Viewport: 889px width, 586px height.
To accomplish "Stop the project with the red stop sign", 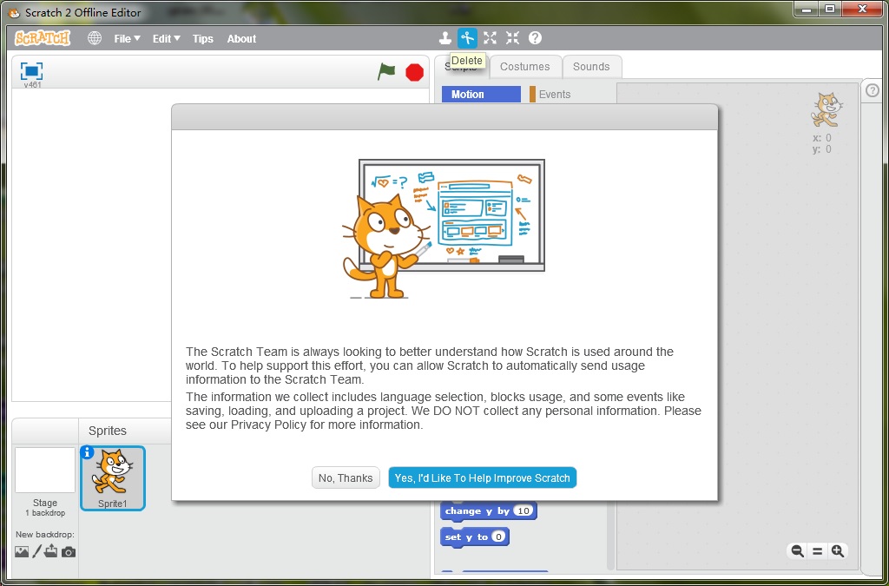I will pyautogui.click(x=414, y=73).
